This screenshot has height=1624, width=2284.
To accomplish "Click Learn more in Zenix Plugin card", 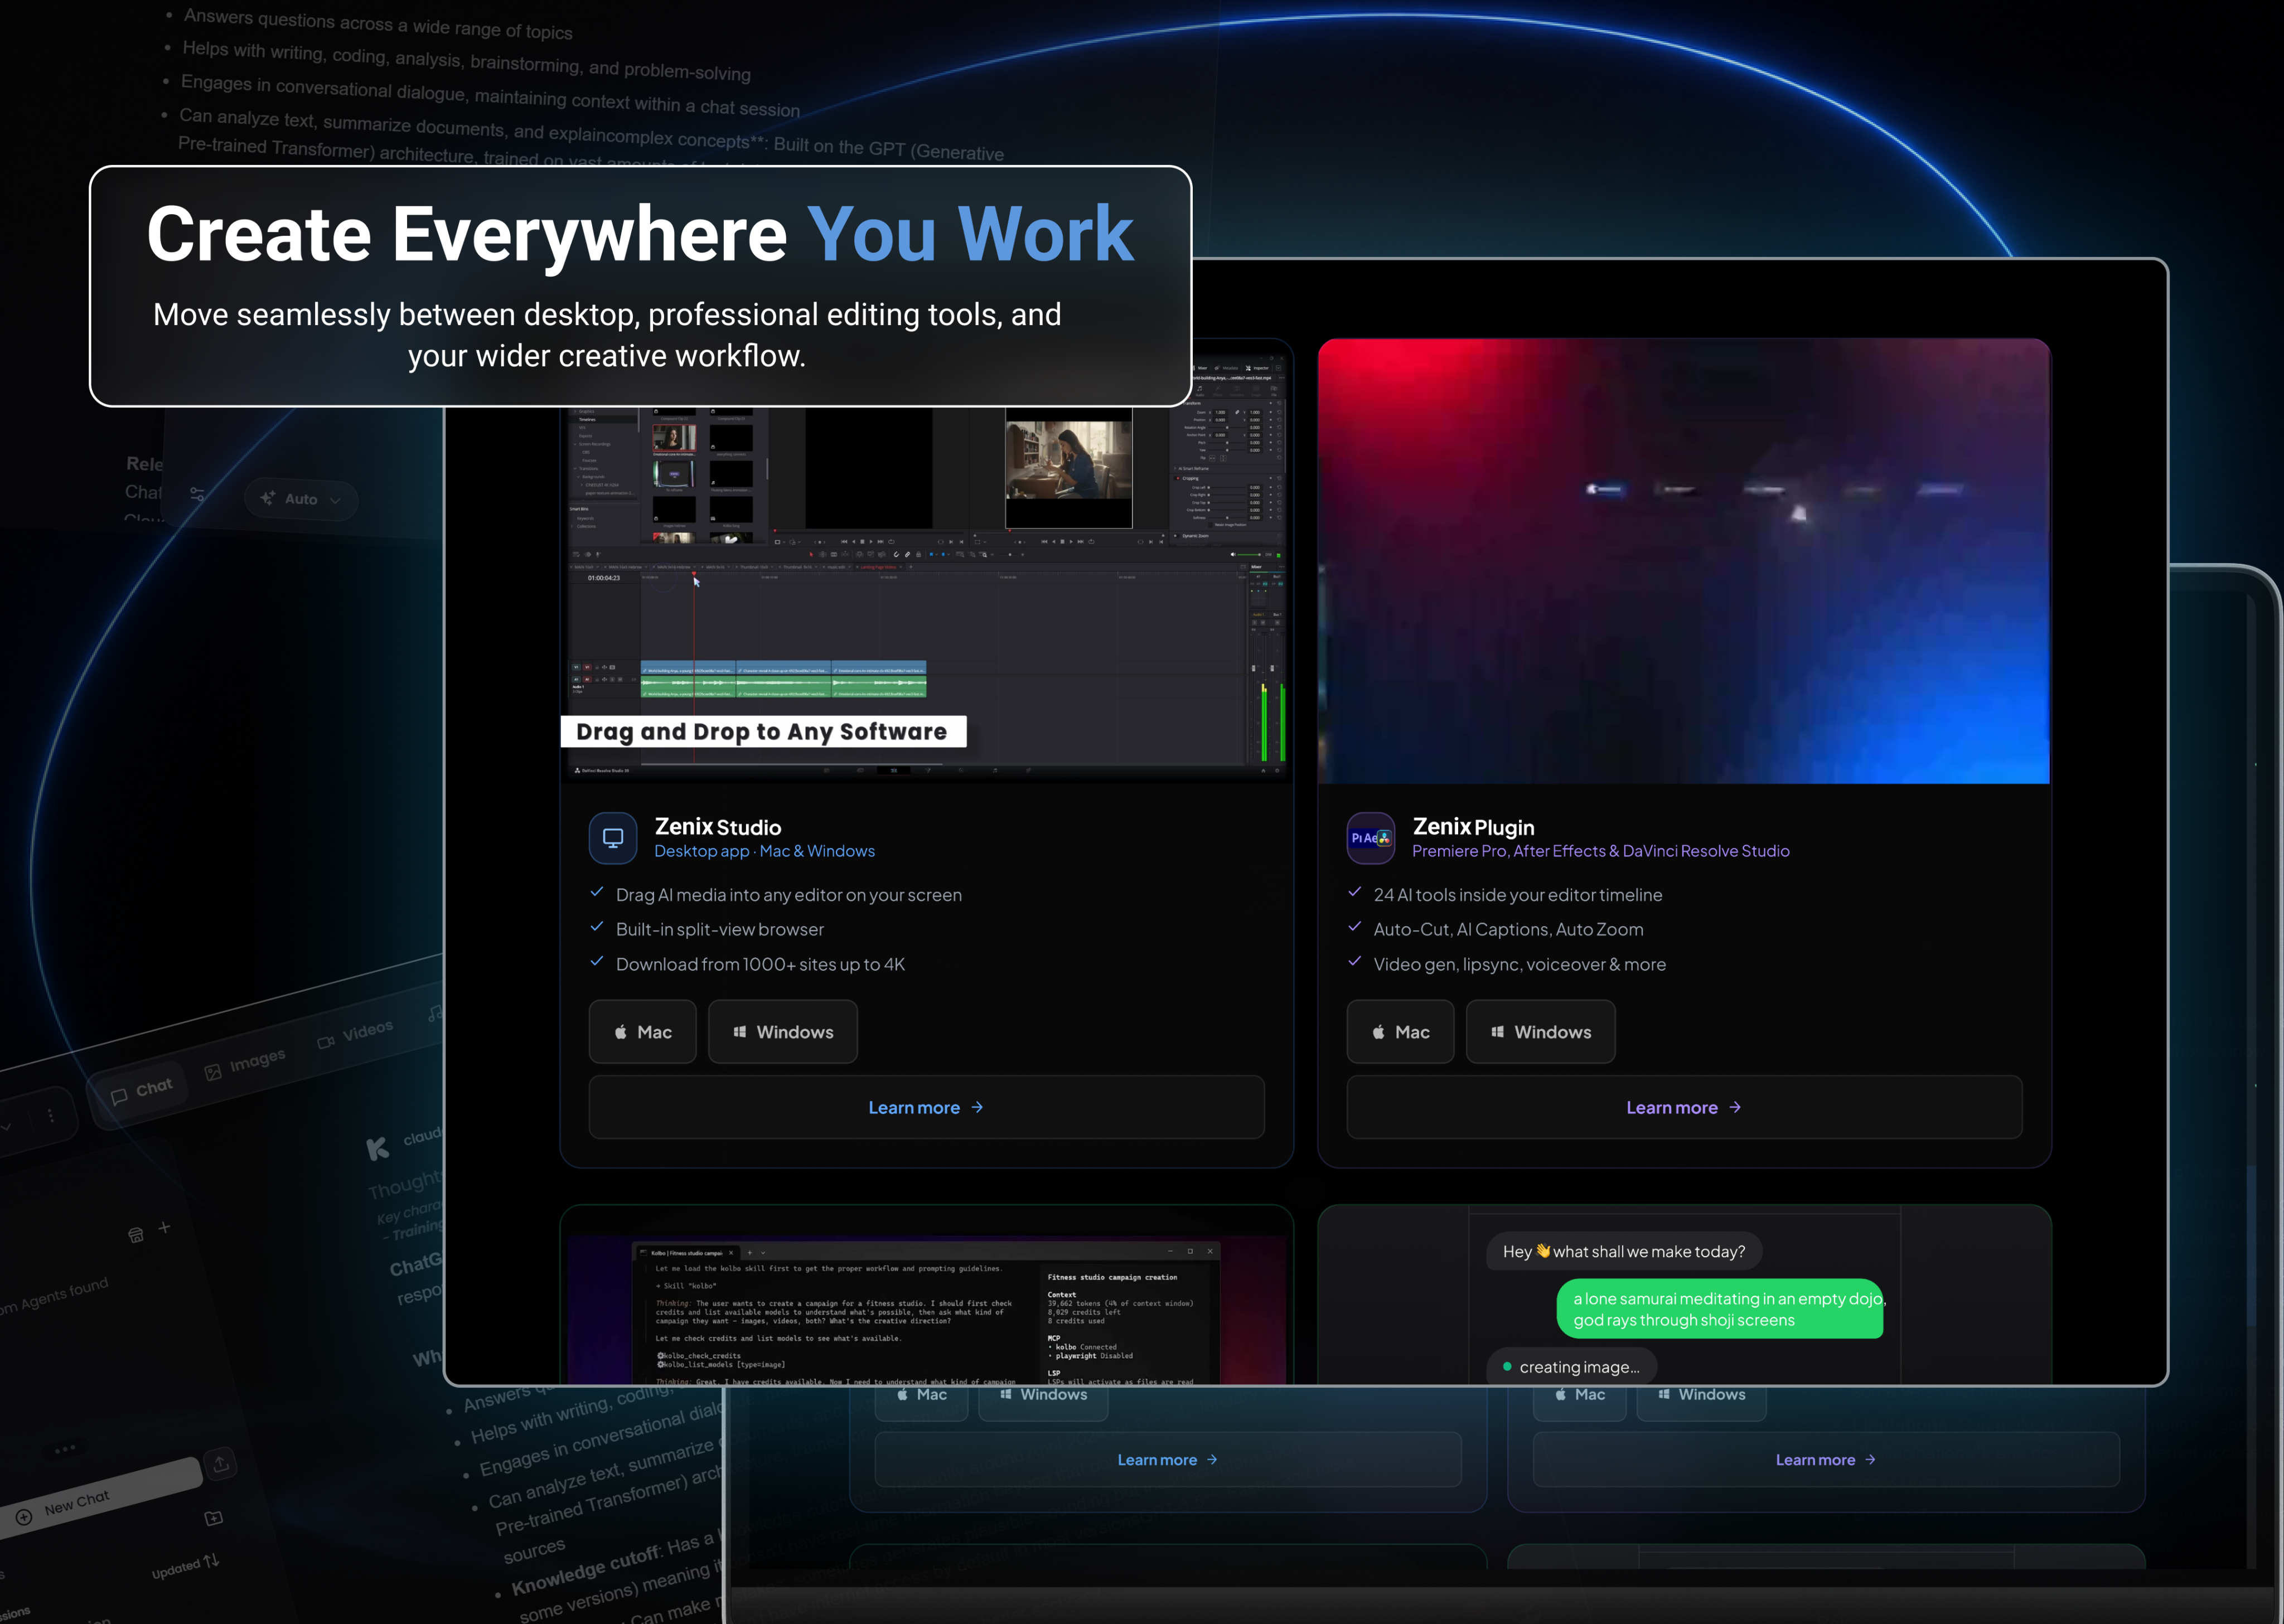I will pyautogui.click(x=1684, y=1107).
